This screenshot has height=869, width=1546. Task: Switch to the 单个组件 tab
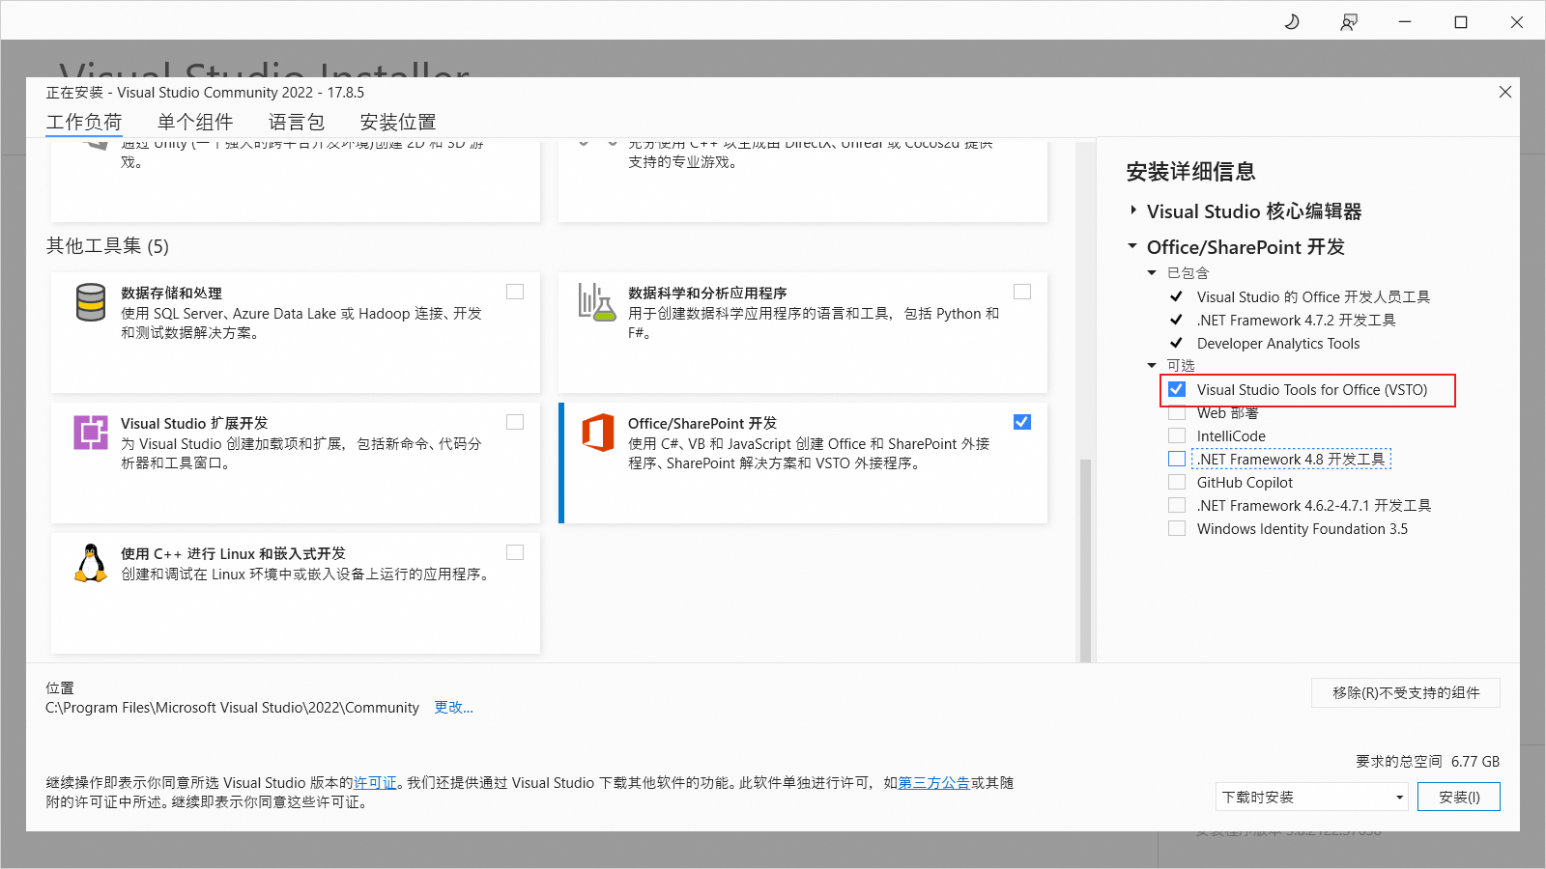tap(195, 122)
